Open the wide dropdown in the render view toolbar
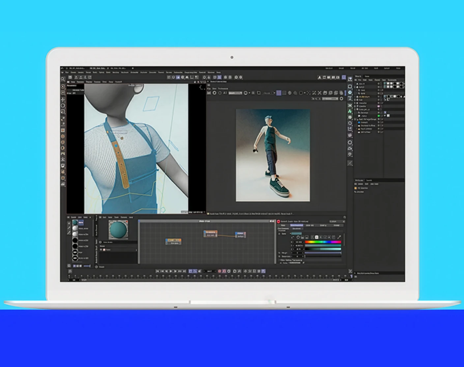The height and width of the screenshot is (367, 464). pos(235,93)
